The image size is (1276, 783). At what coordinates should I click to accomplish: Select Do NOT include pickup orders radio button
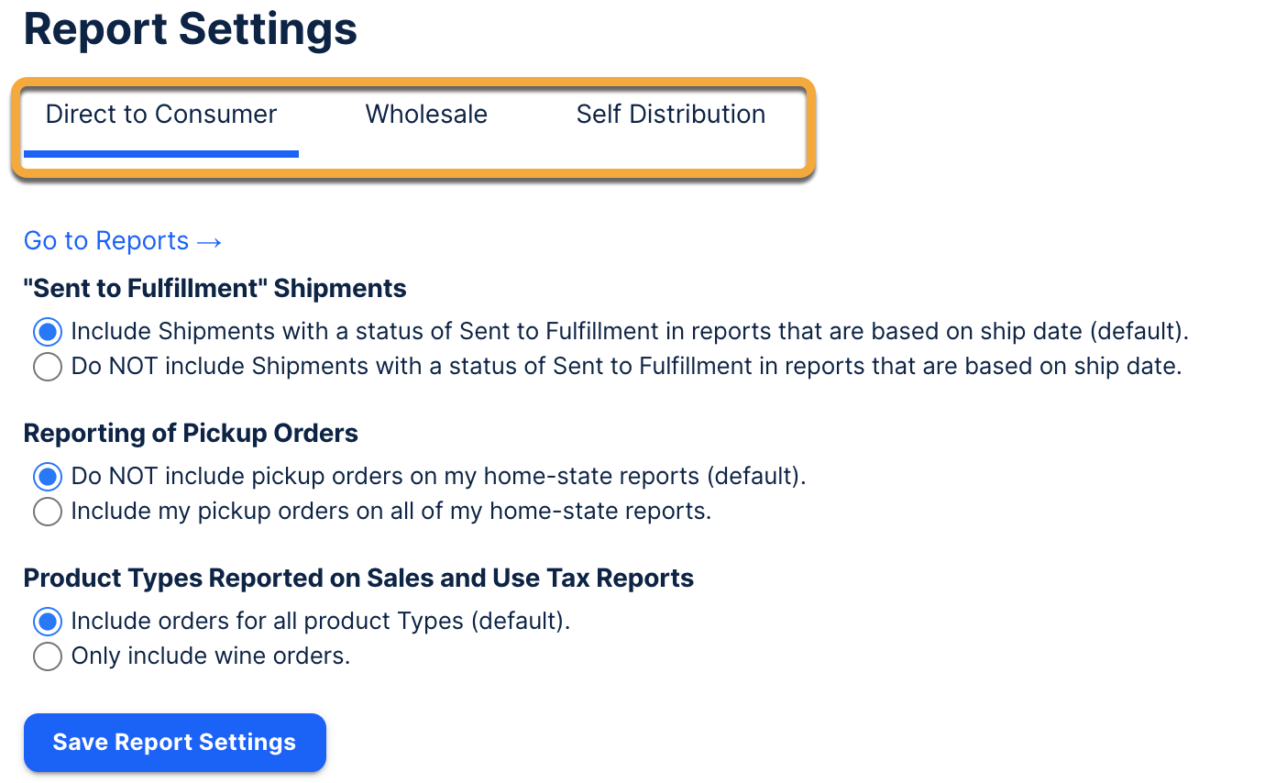tap(48, 477)
